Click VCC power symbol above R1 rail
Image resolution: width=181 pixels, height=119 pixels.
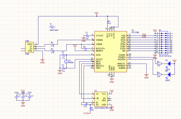coord(97,14)
